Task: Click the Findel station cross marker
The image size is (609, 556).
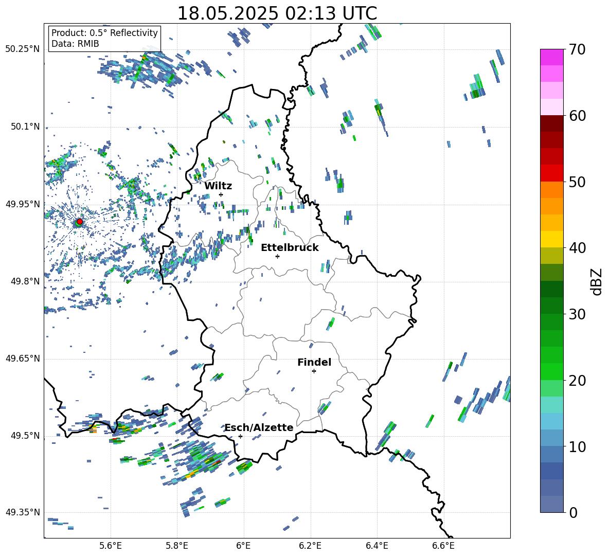Action: 314,371
